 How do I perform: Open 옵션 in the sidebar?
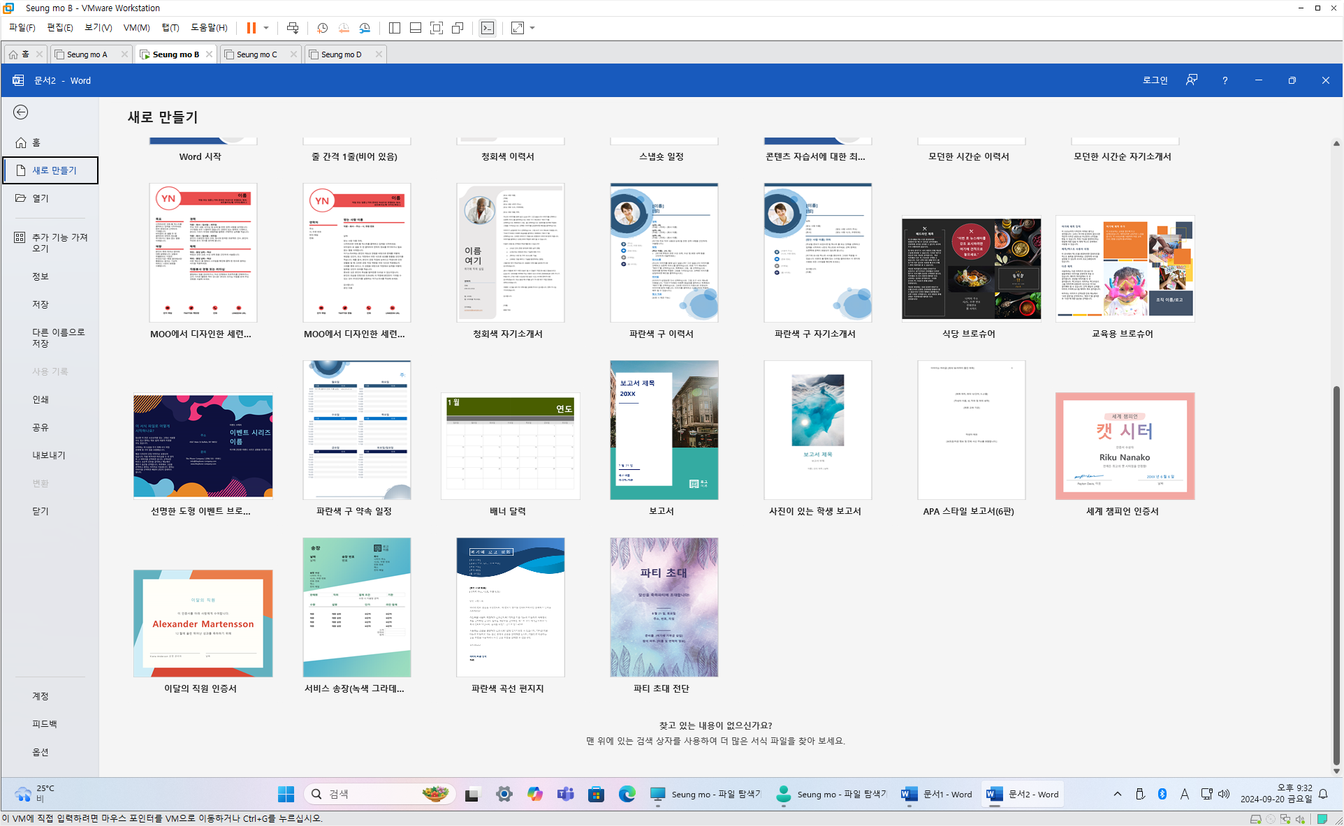41,752
